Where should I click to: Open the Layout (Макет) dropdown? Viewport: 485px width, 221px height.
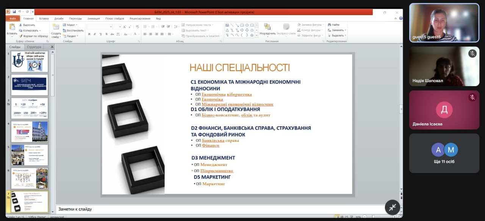point(71,25)
